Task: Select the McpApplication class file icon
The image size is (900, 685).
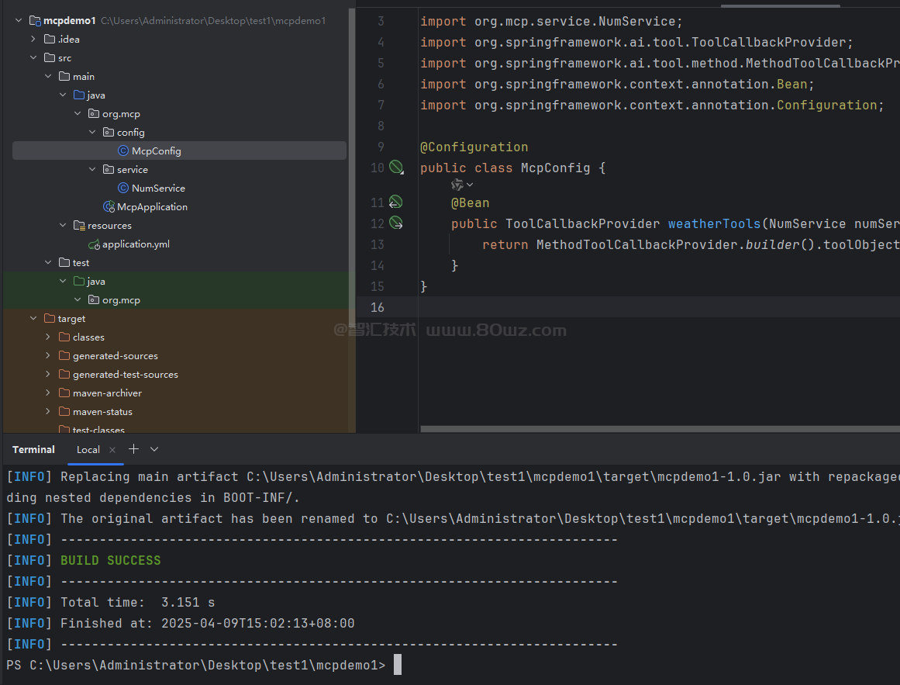Action: pyautogui.click(x=109, y=207)
